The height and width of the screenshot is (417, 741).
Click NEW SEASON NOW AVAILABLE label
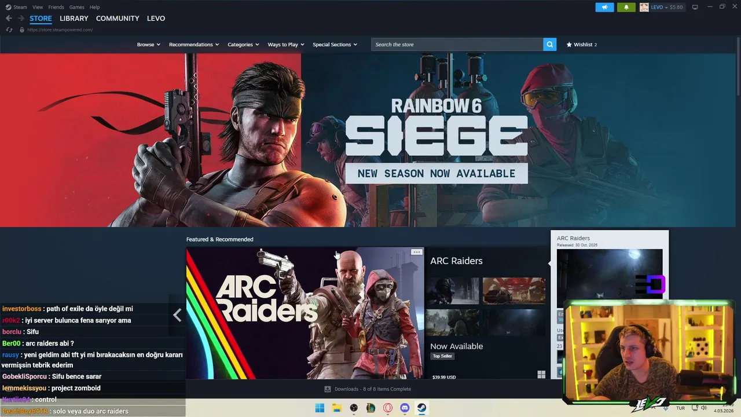[x=436, y=173]
